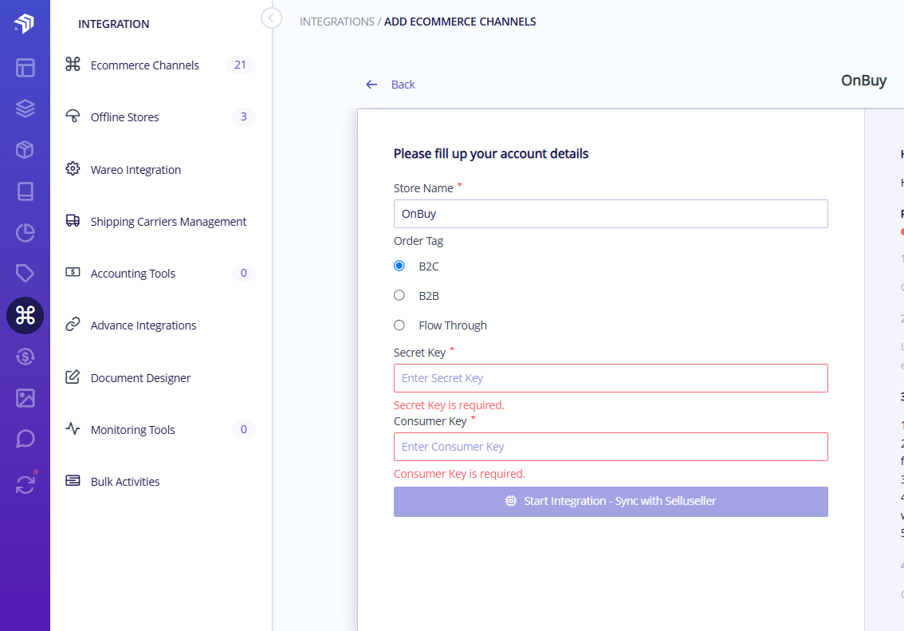
Task: Click INTEGRATIONS breadcrumb link
Action: pyautogui.click(x=336, y=22)
